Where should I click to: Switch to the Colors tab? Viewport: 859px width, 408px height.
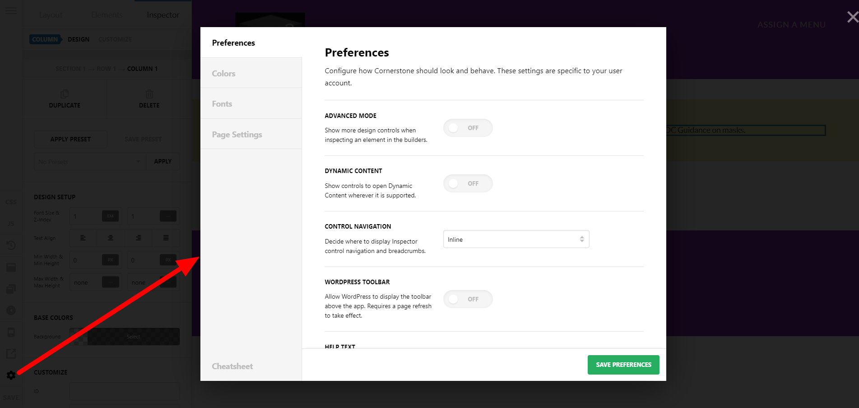click(251, 73)
